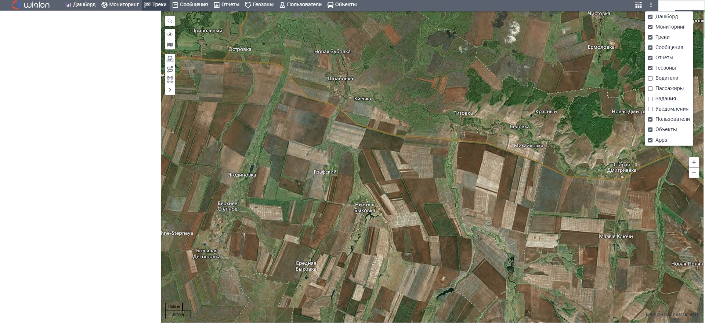Enable the Уведомления checkbox
This screenshot has width=705, height=323.
[x=650, y=109]
